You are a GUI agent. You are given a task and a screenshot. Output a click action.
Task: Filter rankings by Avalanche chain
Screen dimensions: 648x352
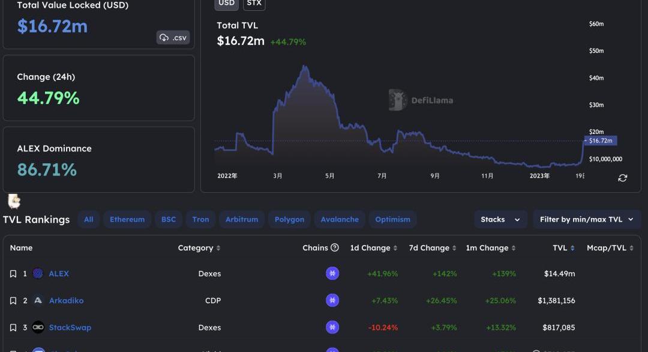pos(340,219)
